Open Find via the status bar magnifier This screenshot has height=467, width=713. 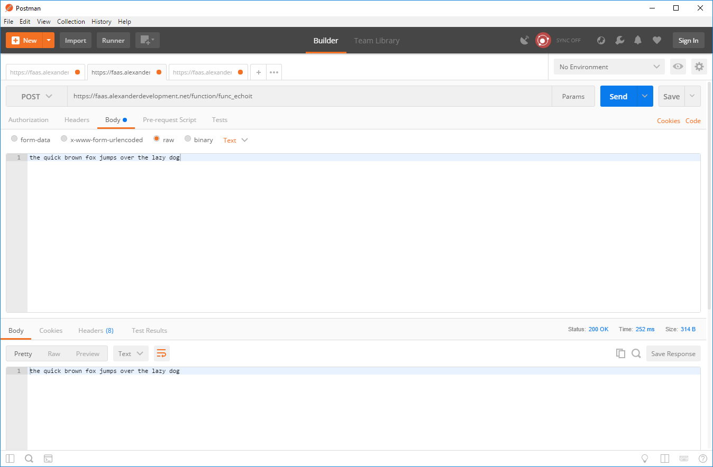click(29, 459)
